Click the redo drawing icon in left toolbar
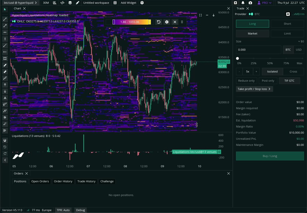The height and width of the screenshot is (213, 307). [5, 153]
